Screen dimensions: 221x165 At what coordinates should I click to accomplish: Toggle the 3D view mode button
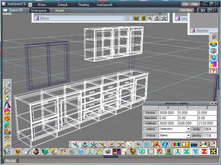pyautogui.click(x=203, y=10)
